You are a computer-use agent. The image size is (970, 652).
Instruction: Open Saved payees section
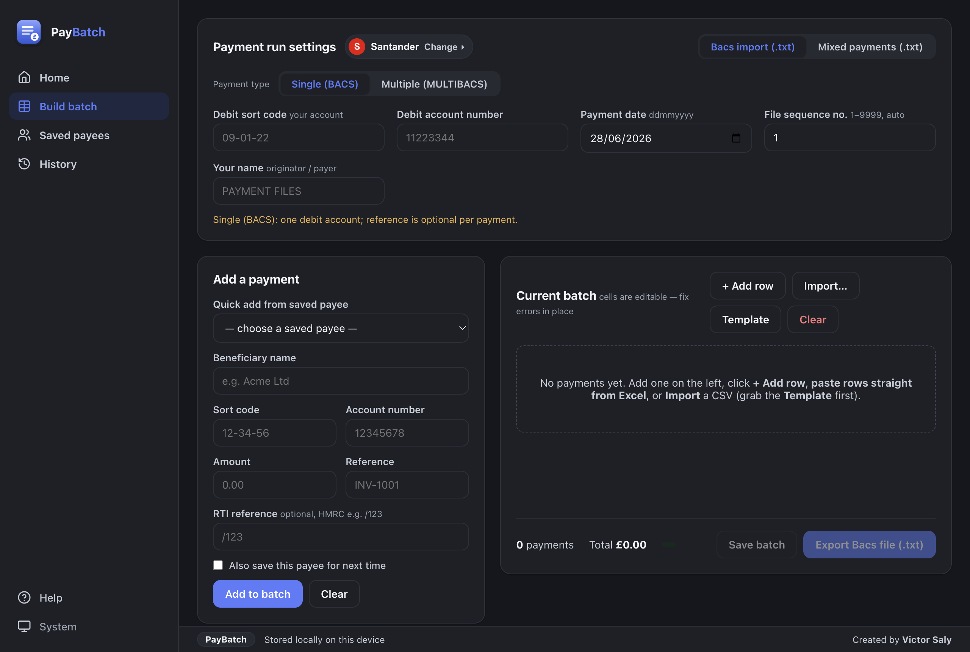pos(89,135)
